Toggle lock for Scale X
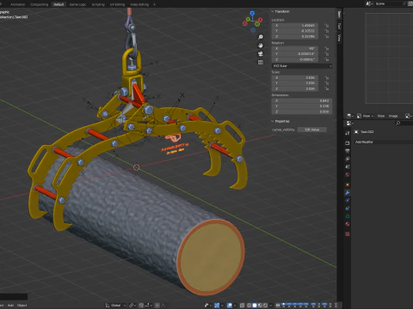This screenshot has height=309, width=413. [326, 77]
